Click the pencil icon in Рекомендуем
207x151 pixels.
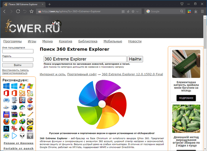(30, 115)
